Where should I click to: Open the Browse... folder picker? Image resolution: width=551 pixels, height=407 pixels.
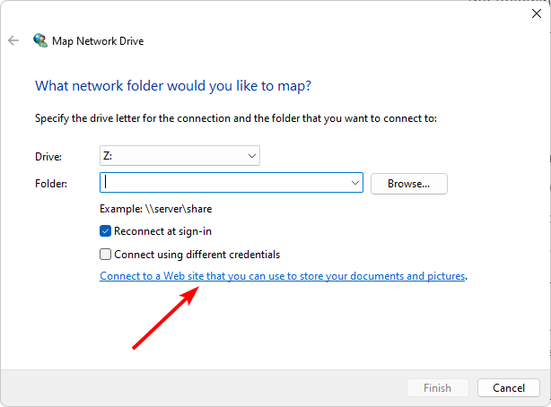(408, 184)
